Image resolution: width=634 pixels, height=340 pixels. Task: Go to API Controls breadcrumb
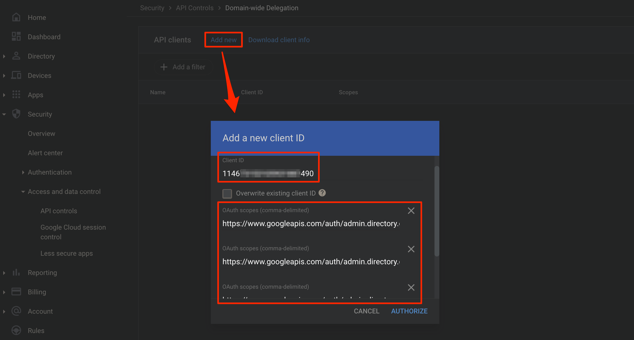coord(195,8)
